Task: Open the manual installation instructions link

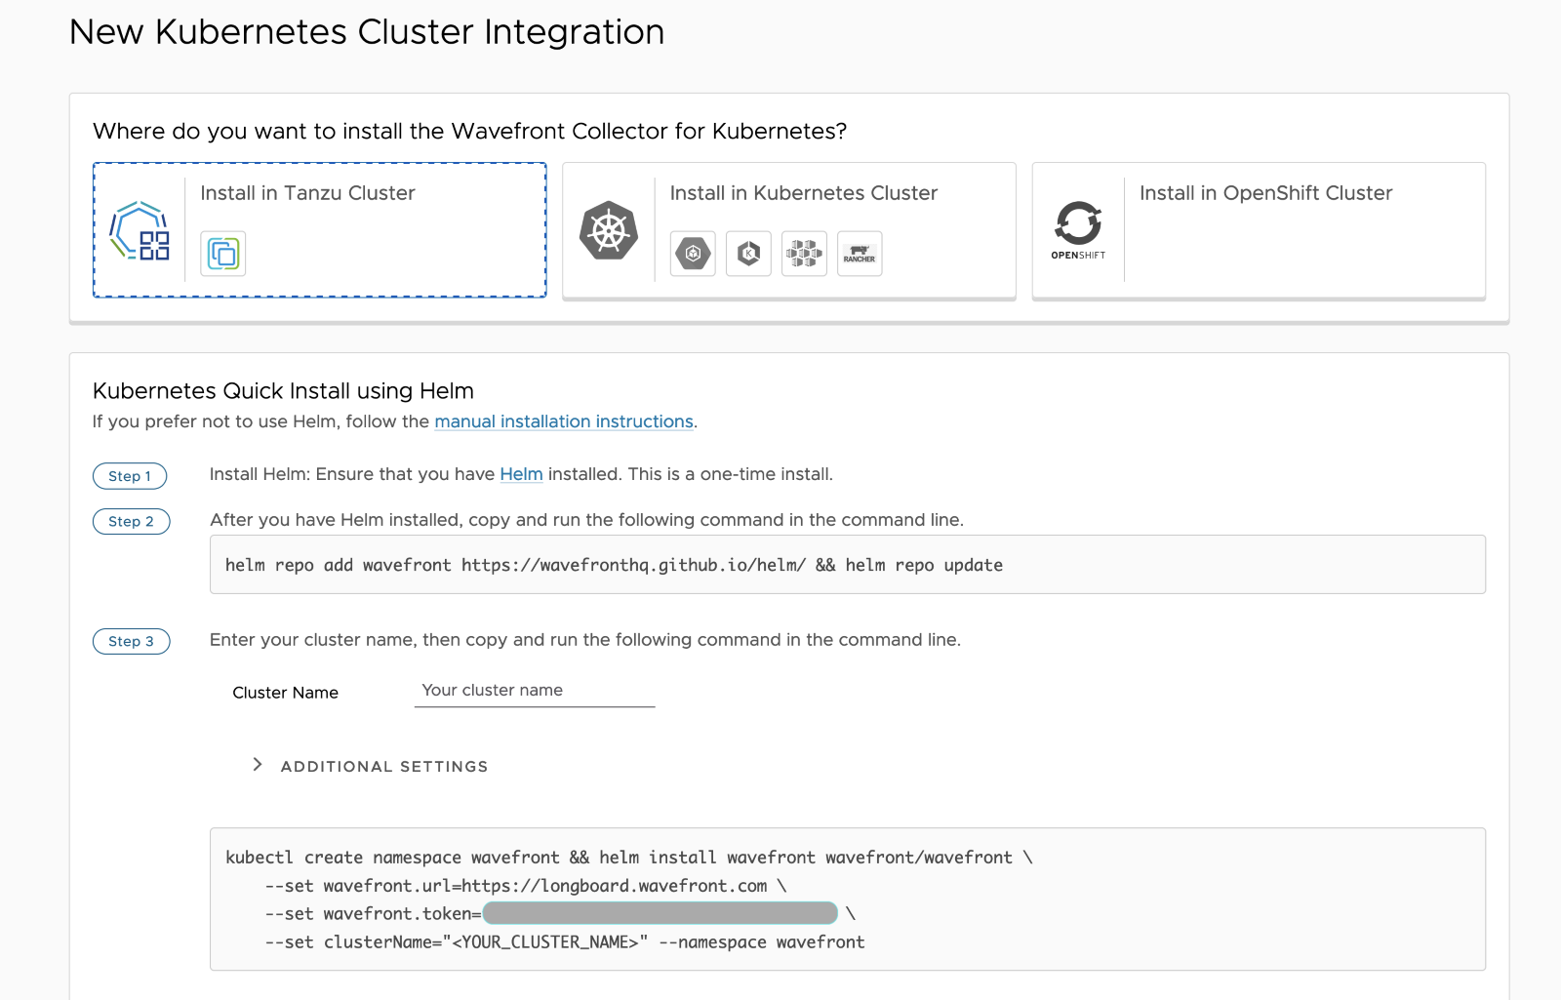Action: [563, 421]
